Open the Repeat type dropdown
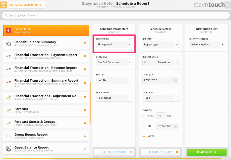Image resolution: width=231 pixels, height=160 pixels. (160, 45)
